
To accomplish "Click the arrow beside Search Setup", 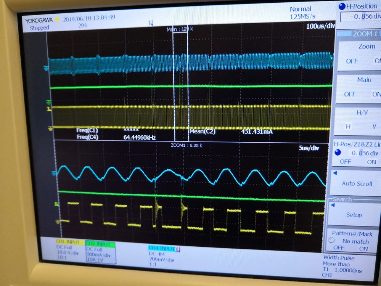I will pyautogui.click(x=333, y=205).
